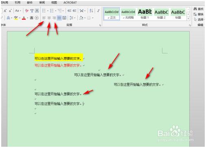This screenshot has width=206, height=148.
Task: Toggle show paragraph marks button
Action: click(99, 11)
